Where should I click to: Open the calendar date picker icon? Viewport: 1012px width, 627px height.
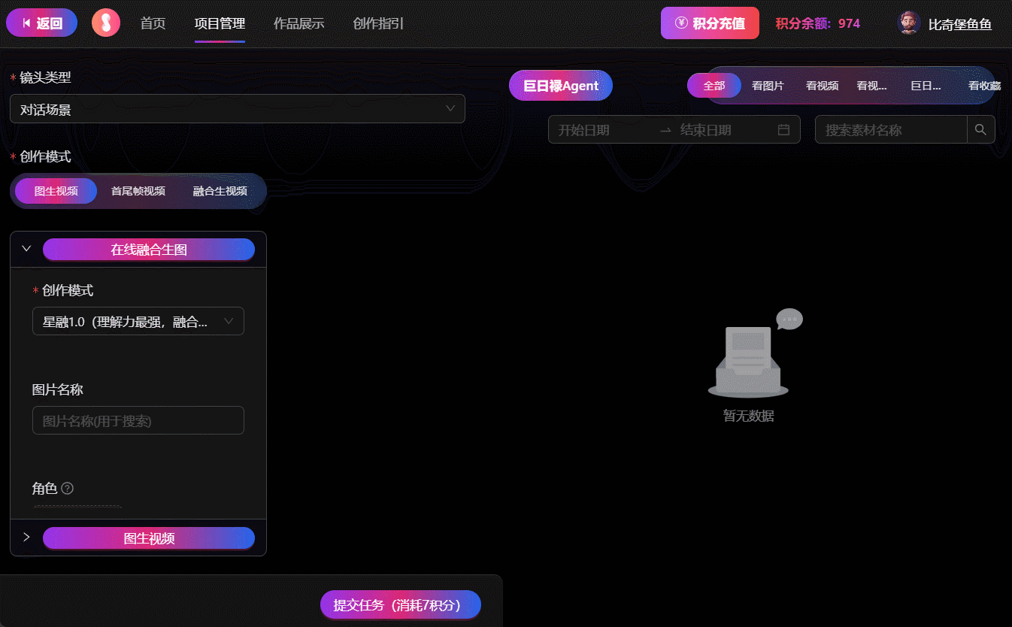[783, 130]
